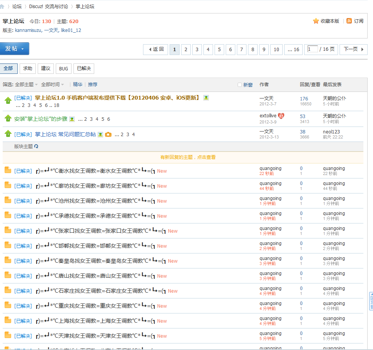The image size is (373, 350).
Task: Open the 衡水找女王调教 thread title
Action: point(95,171)
